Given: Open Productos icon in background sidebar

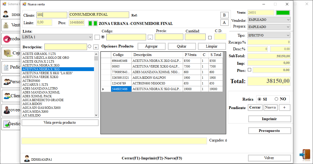Looking at the screenshot, I should coord(7,39).
